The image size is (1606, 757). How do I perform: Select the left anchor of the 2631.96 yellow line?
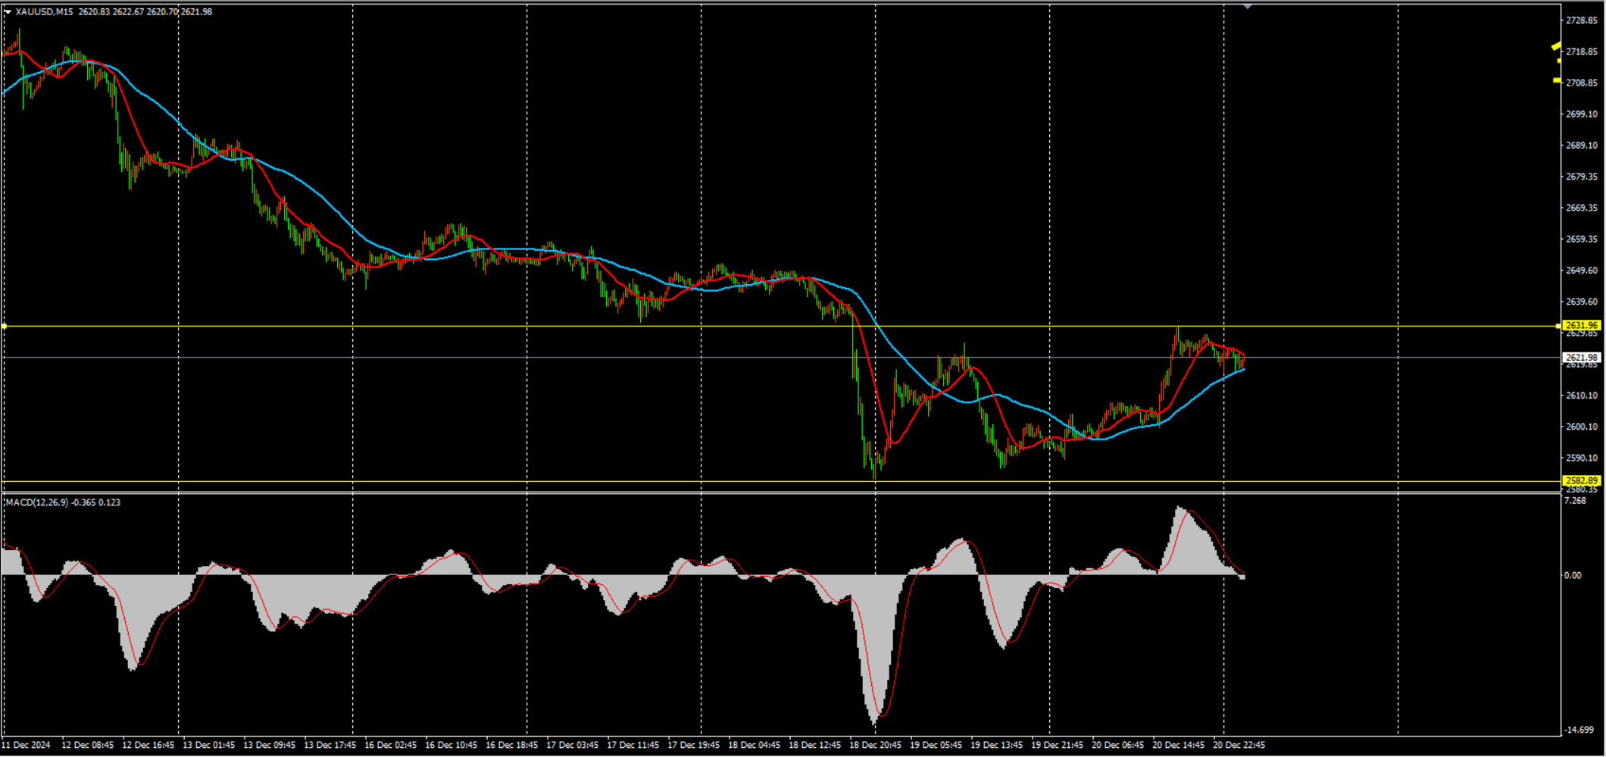(4, 327)
